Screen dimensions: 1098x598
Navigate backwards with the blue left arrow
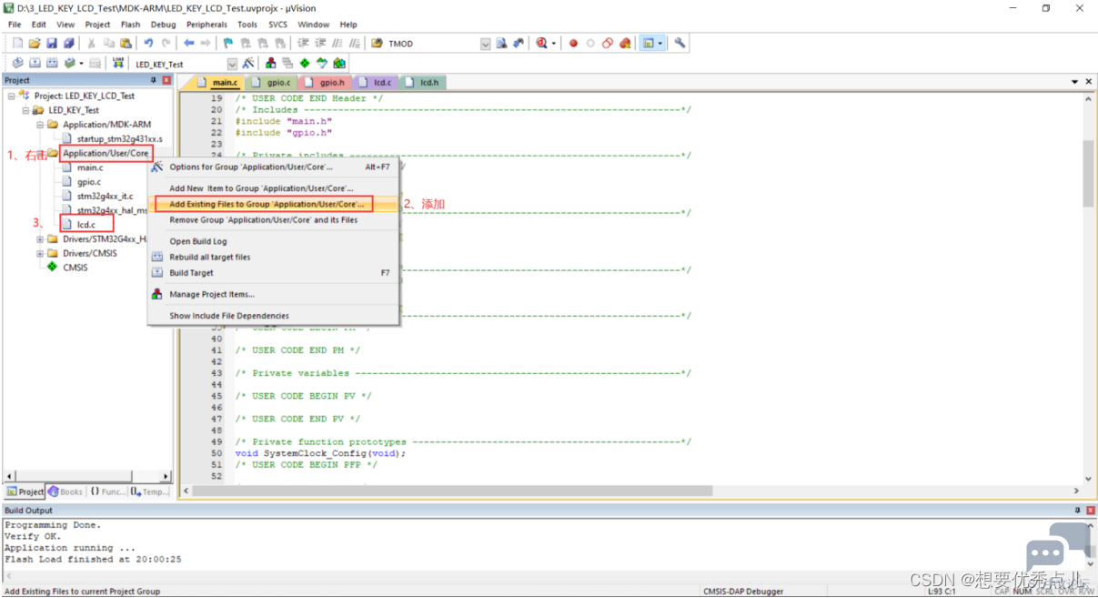(189, 43)
